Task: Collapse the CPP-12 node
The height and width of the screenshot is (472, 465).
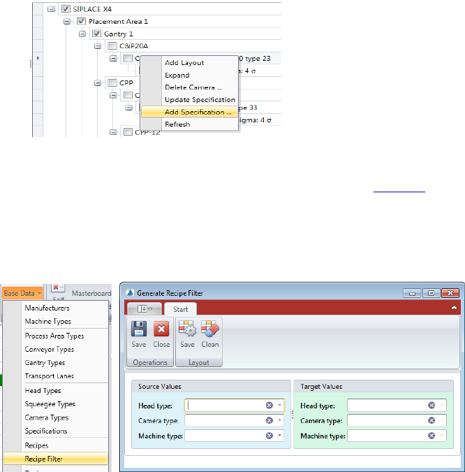Action: point(113,132)
